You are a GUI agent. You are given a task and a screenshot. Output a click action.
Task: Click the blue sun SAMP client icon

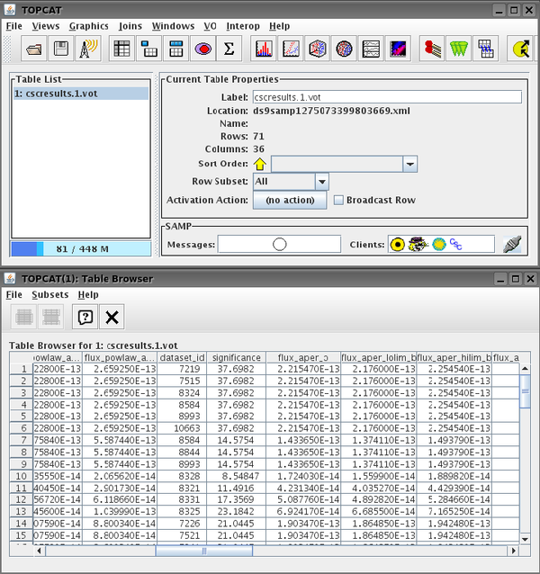pyautogui.click(x=439, y=244)
